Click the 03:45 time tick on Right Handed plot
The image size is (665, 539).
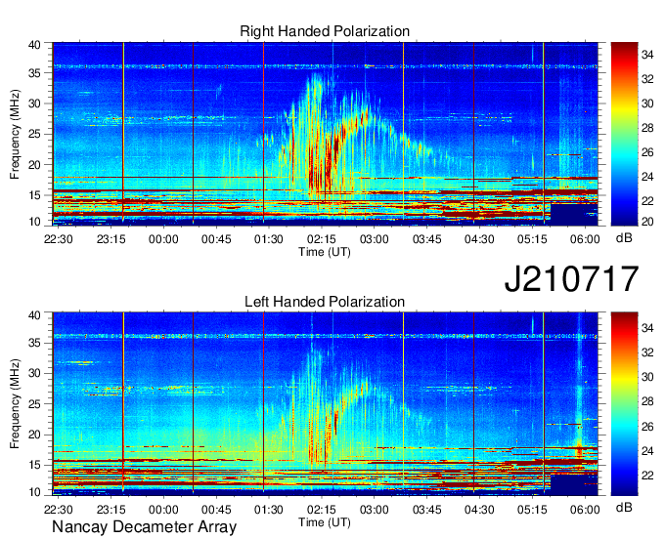(427, 239)
